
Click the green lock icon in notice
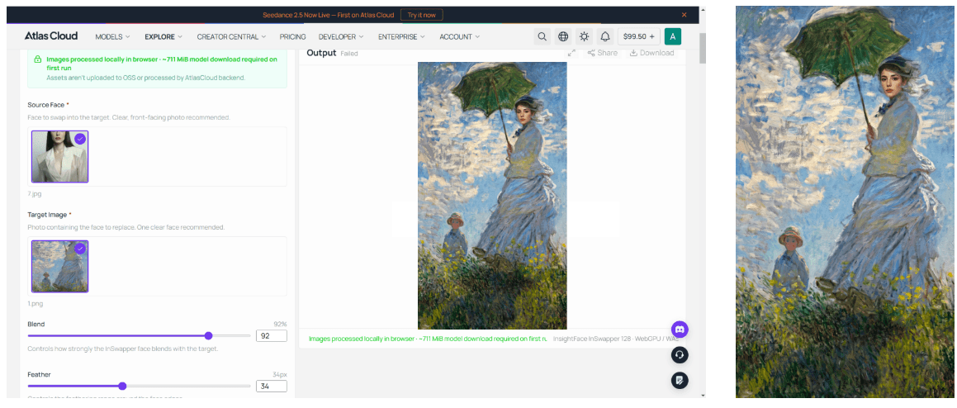[38, 59]
